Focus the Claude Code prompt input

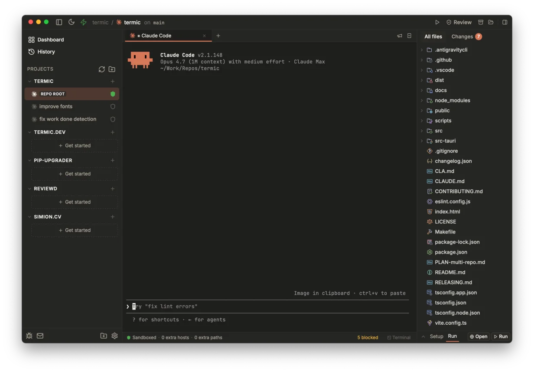[x=267, y=306]
